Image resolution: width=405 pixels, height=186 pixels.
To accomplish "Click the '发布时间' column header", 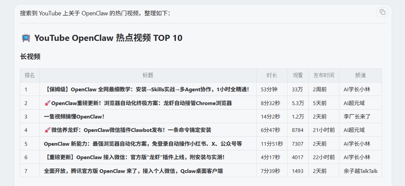I will [x=324, y=75].
